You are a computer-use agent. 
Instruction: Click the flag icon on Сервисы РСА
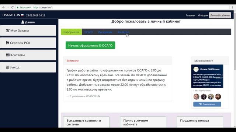click(x=7, y=43)
